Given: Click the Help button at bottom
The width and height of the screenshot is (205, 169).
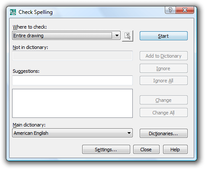Looking at the screenshot, I should (x=175, y=149).
